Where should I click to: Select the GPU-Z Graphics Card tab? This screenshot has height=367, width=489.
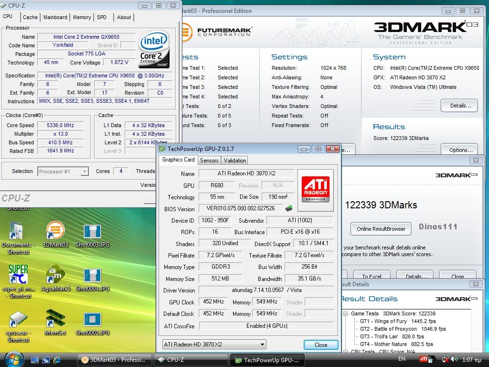179,160
